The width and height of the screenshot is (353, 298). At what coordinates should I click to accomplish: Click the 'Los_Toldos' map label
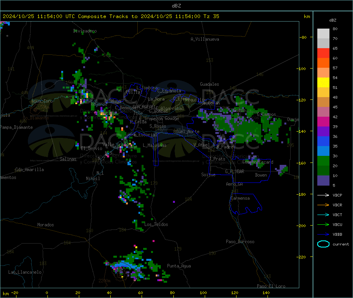click(156, 224)
